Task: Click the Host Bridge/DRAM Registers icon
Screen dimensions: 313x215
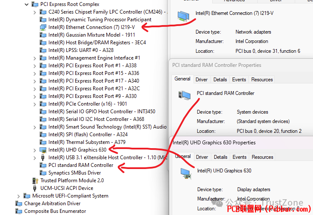Action: [x=43, y=43]
